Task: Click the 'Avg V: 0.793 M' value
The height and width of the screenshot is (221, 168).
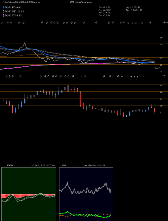Action: click(133, 7)
